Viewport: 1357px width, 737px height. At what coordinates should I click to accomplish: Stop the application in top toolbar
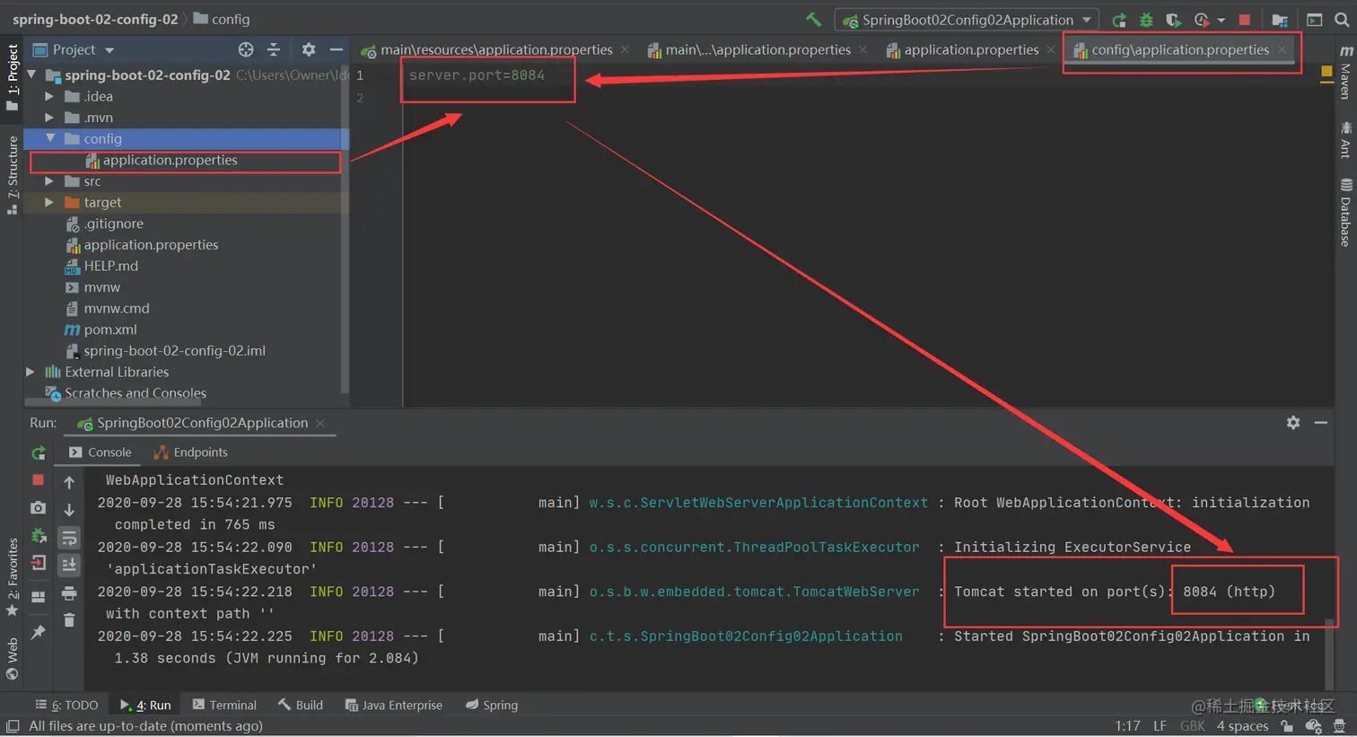click(x=1245, y=20)
